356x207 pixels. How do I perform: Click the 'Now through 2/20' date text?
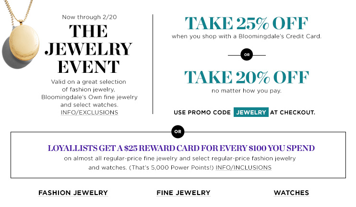pyautogui.click(x=89, y=17)
